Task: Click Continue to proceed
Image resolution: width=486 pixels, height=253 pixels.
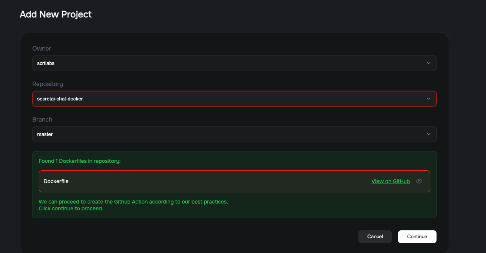Action: (417, 236)
